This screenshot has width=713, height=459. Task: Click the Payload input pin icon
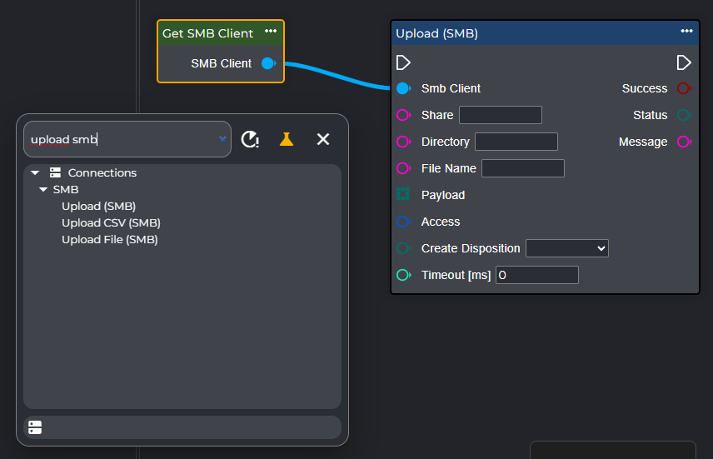coord(403,195)
